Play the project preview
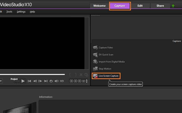The image size is (182, 113). click(23, 81)
